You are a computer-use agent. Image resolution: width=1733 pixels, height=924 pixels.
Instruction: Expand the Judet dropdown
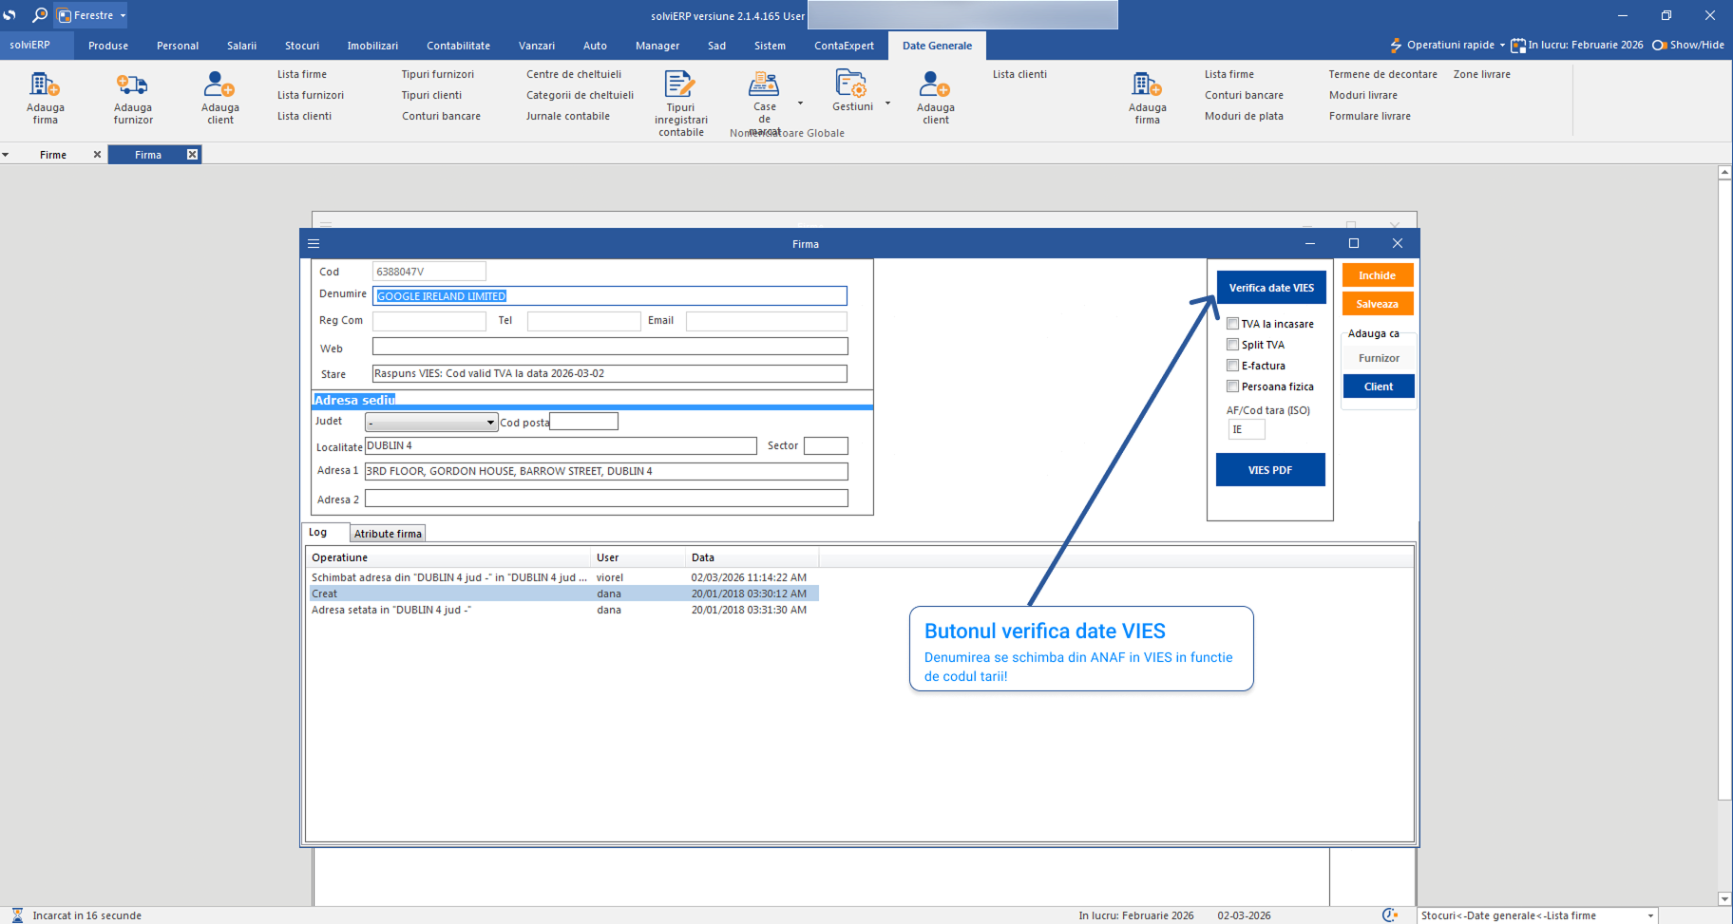[490, 423]
